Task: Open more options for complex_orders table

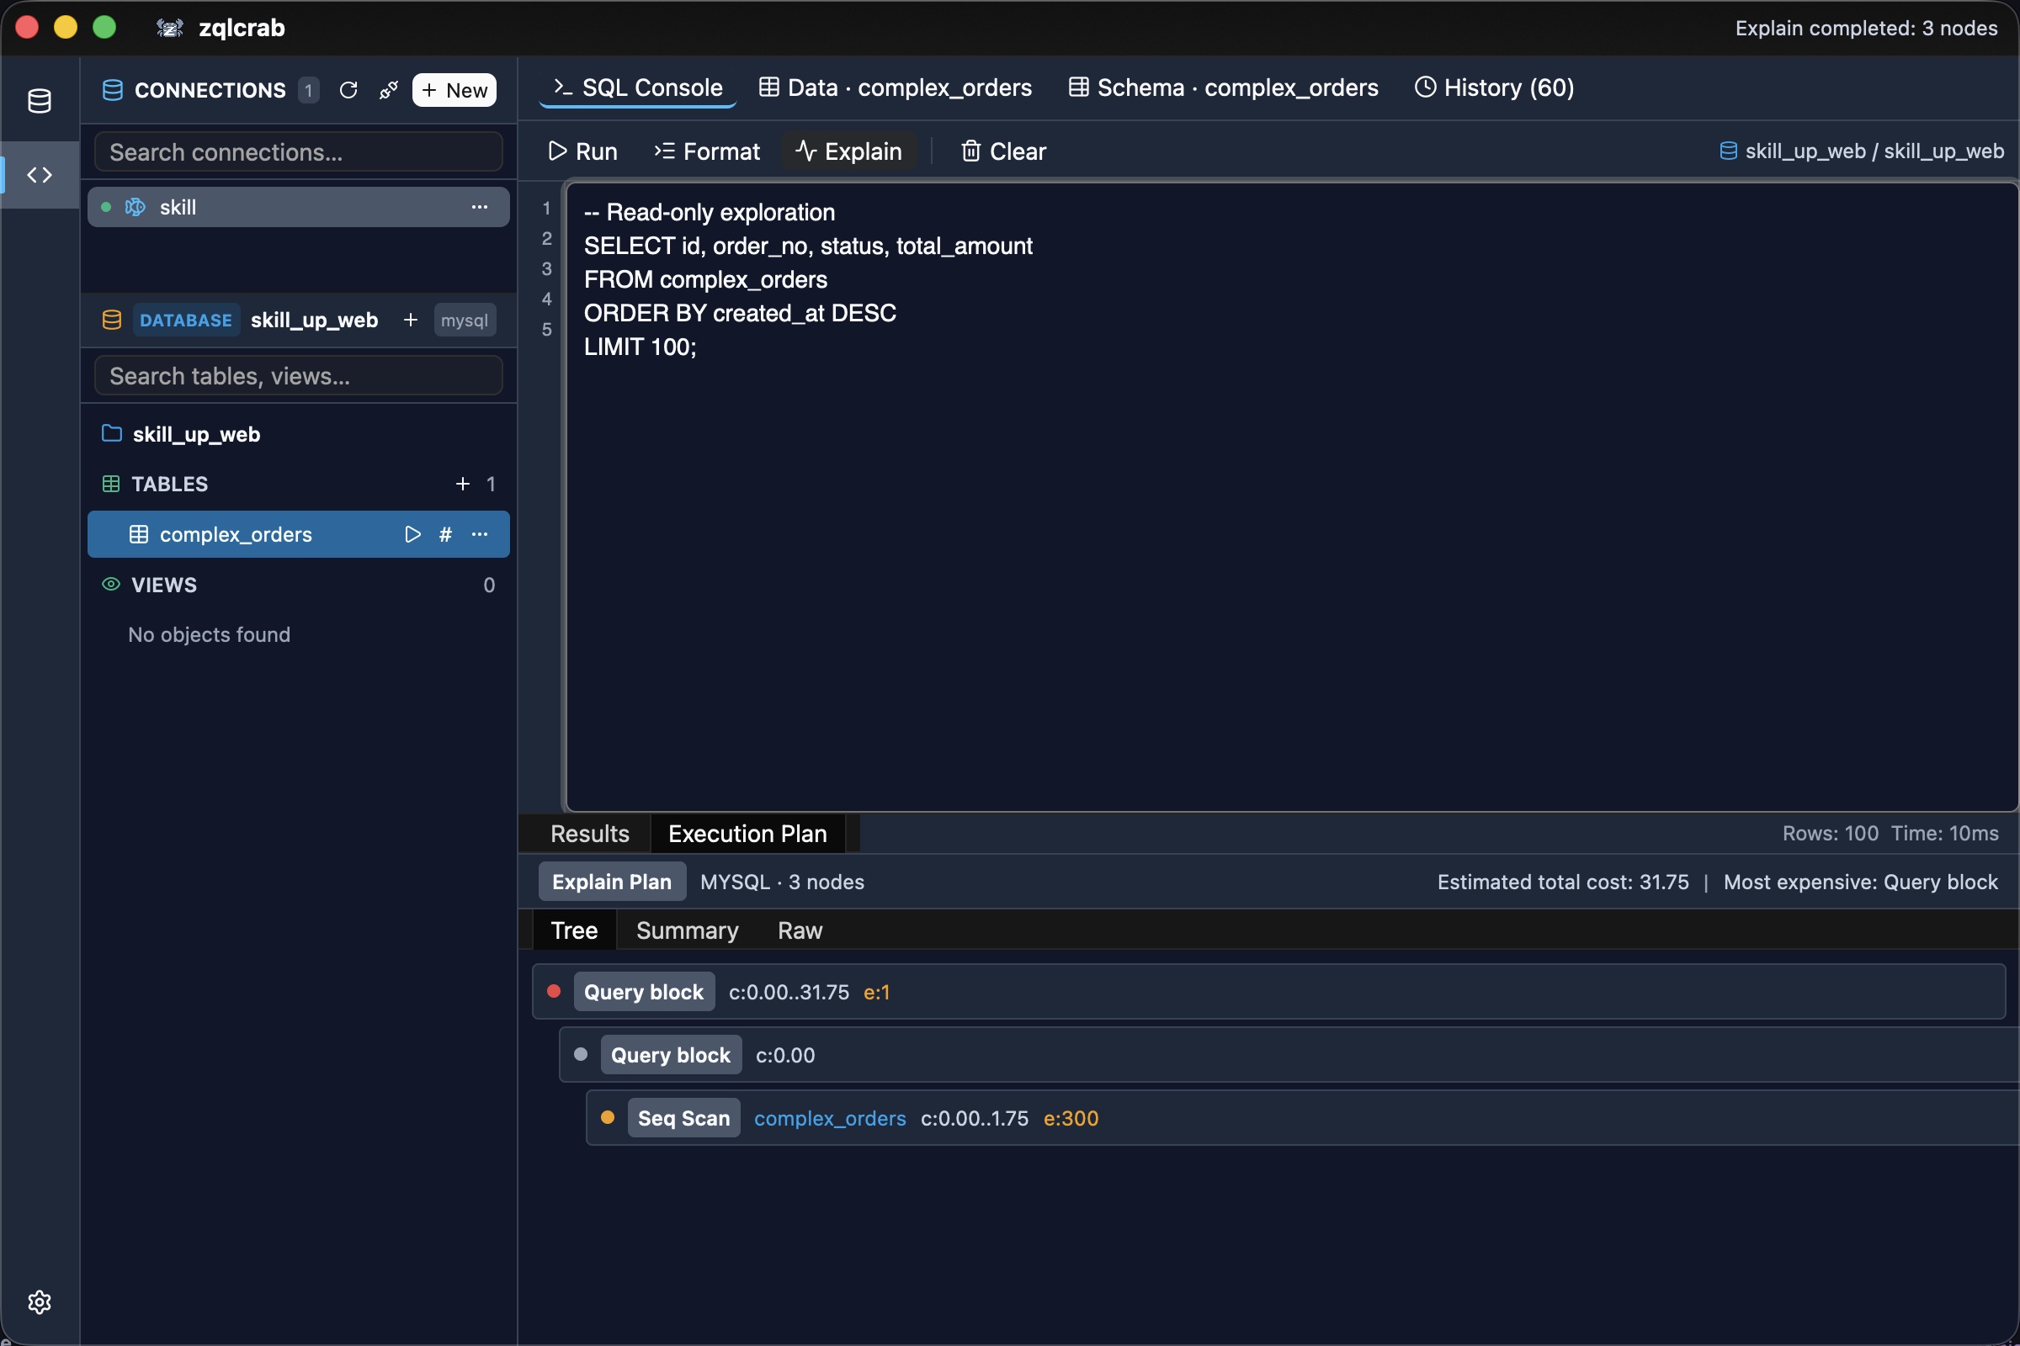Action: (x=479, y=534)
